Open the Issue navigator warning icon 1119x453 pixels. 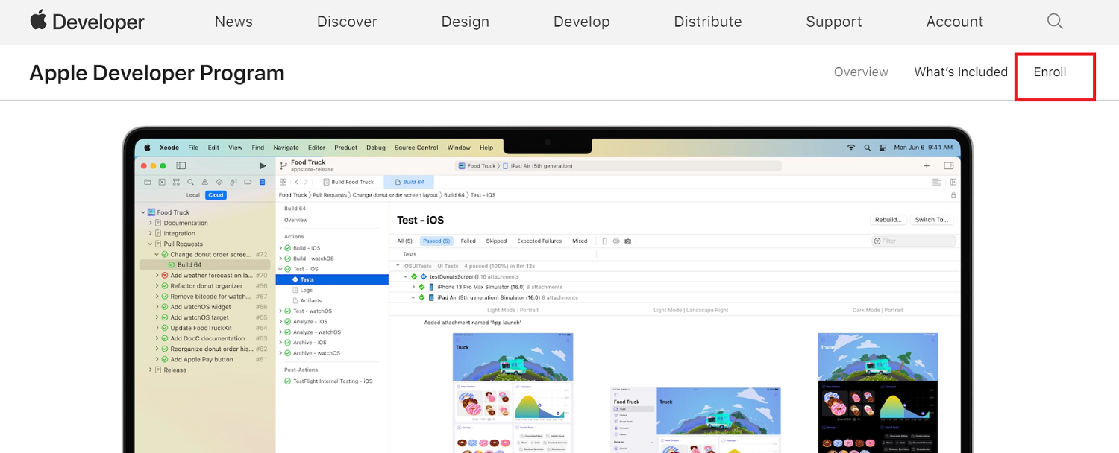tap(205, 182)
